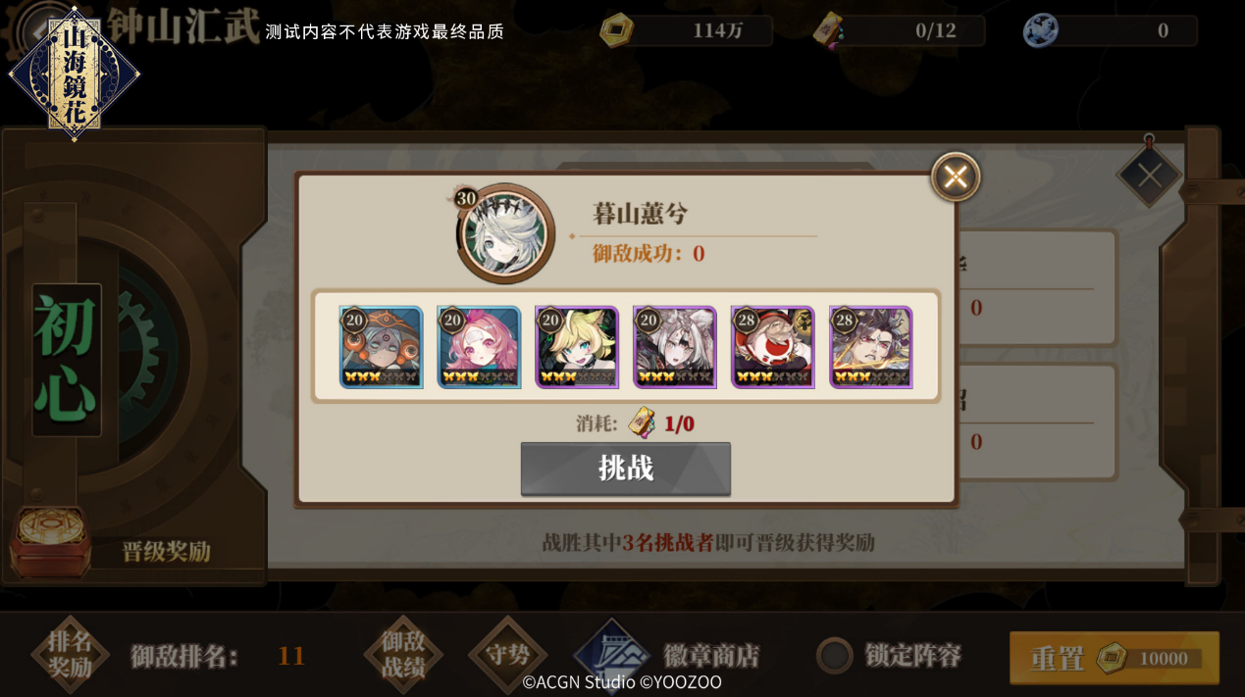Click the challenge ticket icon showing 0/12
Screen dimensions: 1245x697
point(830,31)
